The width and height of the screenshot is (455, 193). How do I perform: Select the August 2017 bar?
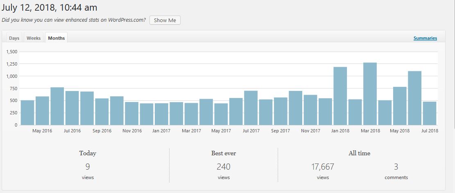[x=266, y=112]
